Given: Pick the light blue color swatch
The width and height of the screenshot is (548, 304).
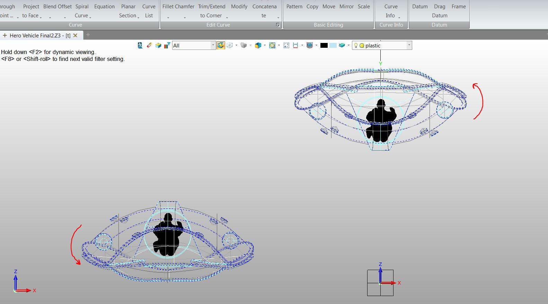Looking at the screenshot, I should point(333,45).
